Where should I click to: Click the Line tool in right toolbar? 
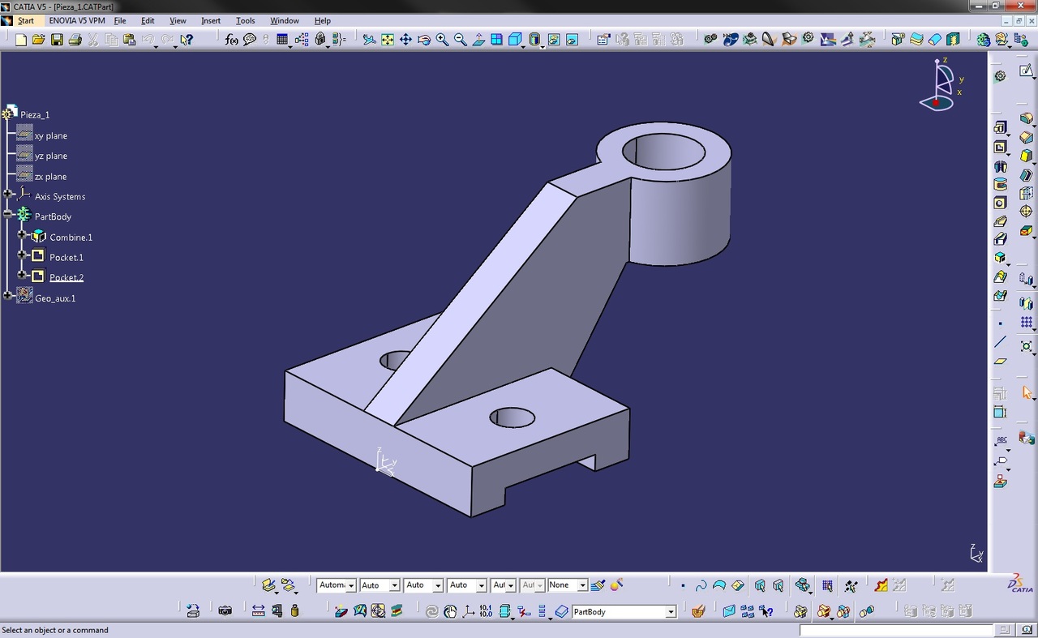[x=1001, y=342]
